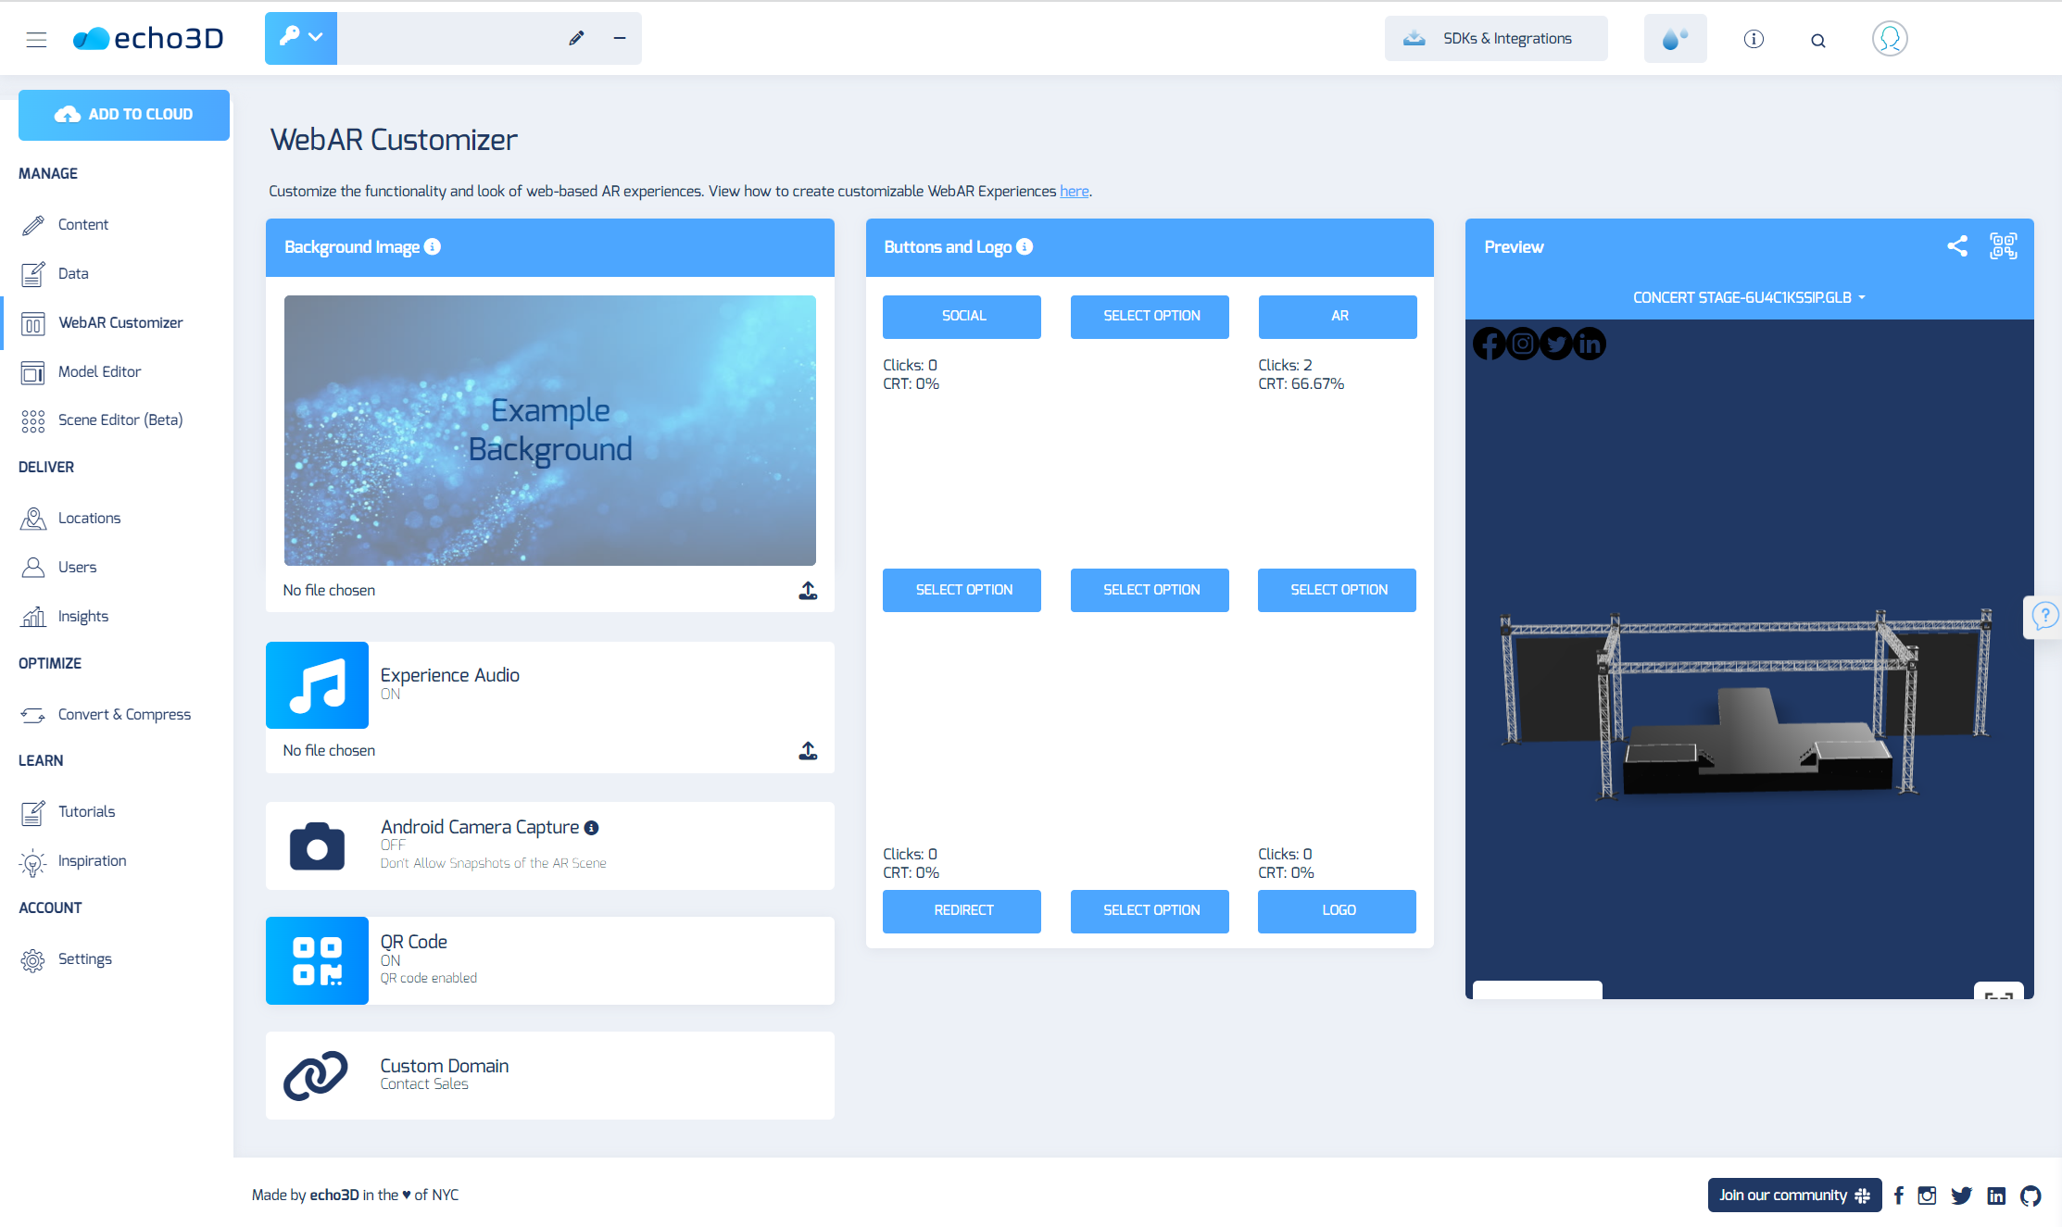Click the share icon in Preview header
The image size is (2062, 1227).
tap(1956, 246)
